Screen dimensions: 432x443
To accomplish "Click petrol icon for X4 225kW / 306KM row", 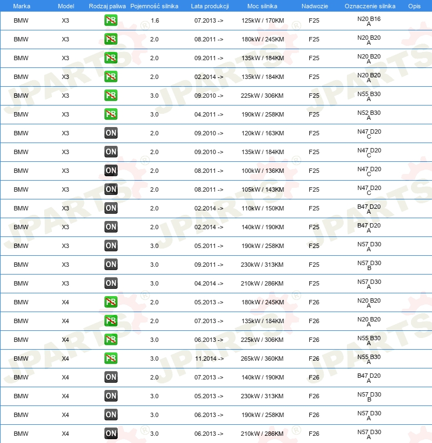I will click(110, 340).
